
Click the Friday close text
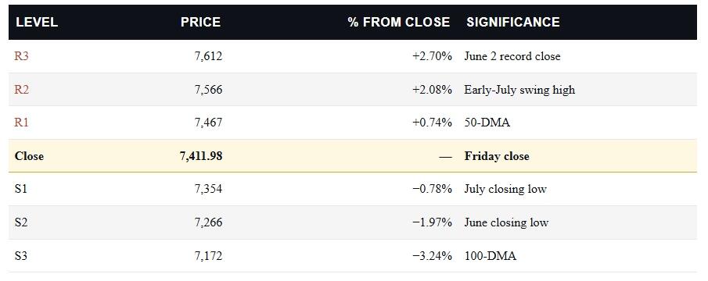pos(497,156)
